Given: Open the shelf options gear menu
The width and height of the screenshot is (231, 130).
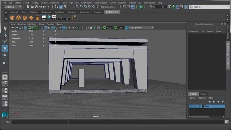Looking at the screenshot, I should 6,19.
